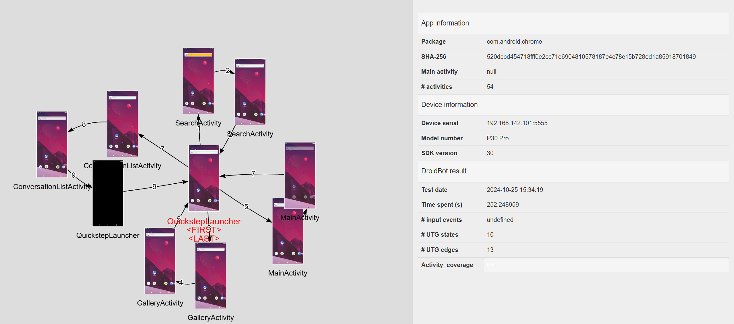Select edge label 4 between the GalleryActivity nodes
The image size is (734, 324).
[x=181, y=283]
